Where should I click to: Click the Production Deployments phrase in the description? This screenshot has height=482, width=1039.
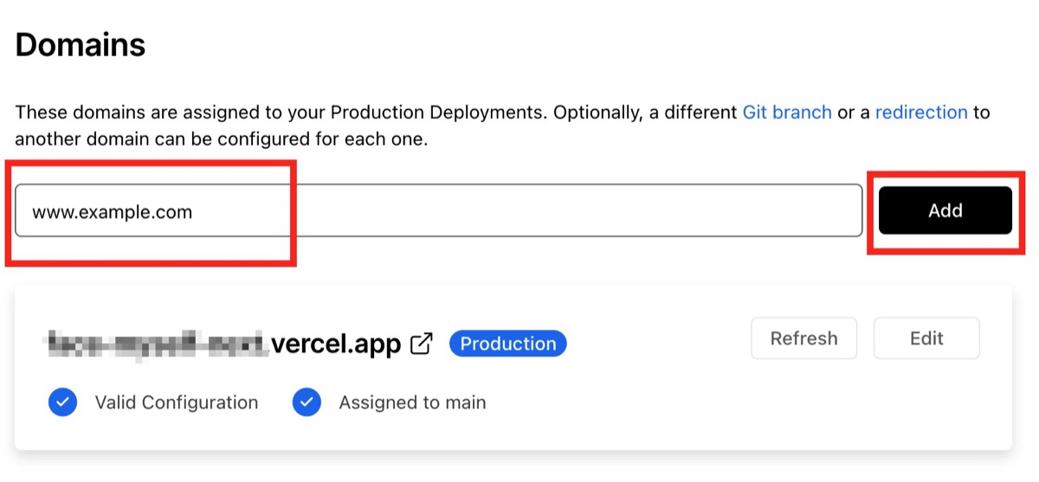coord(438,112)
